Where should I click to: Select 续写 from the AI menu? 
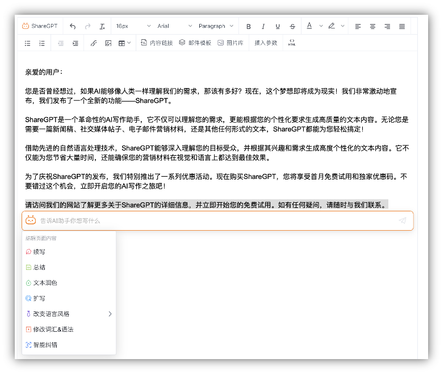tap(69, 252)
